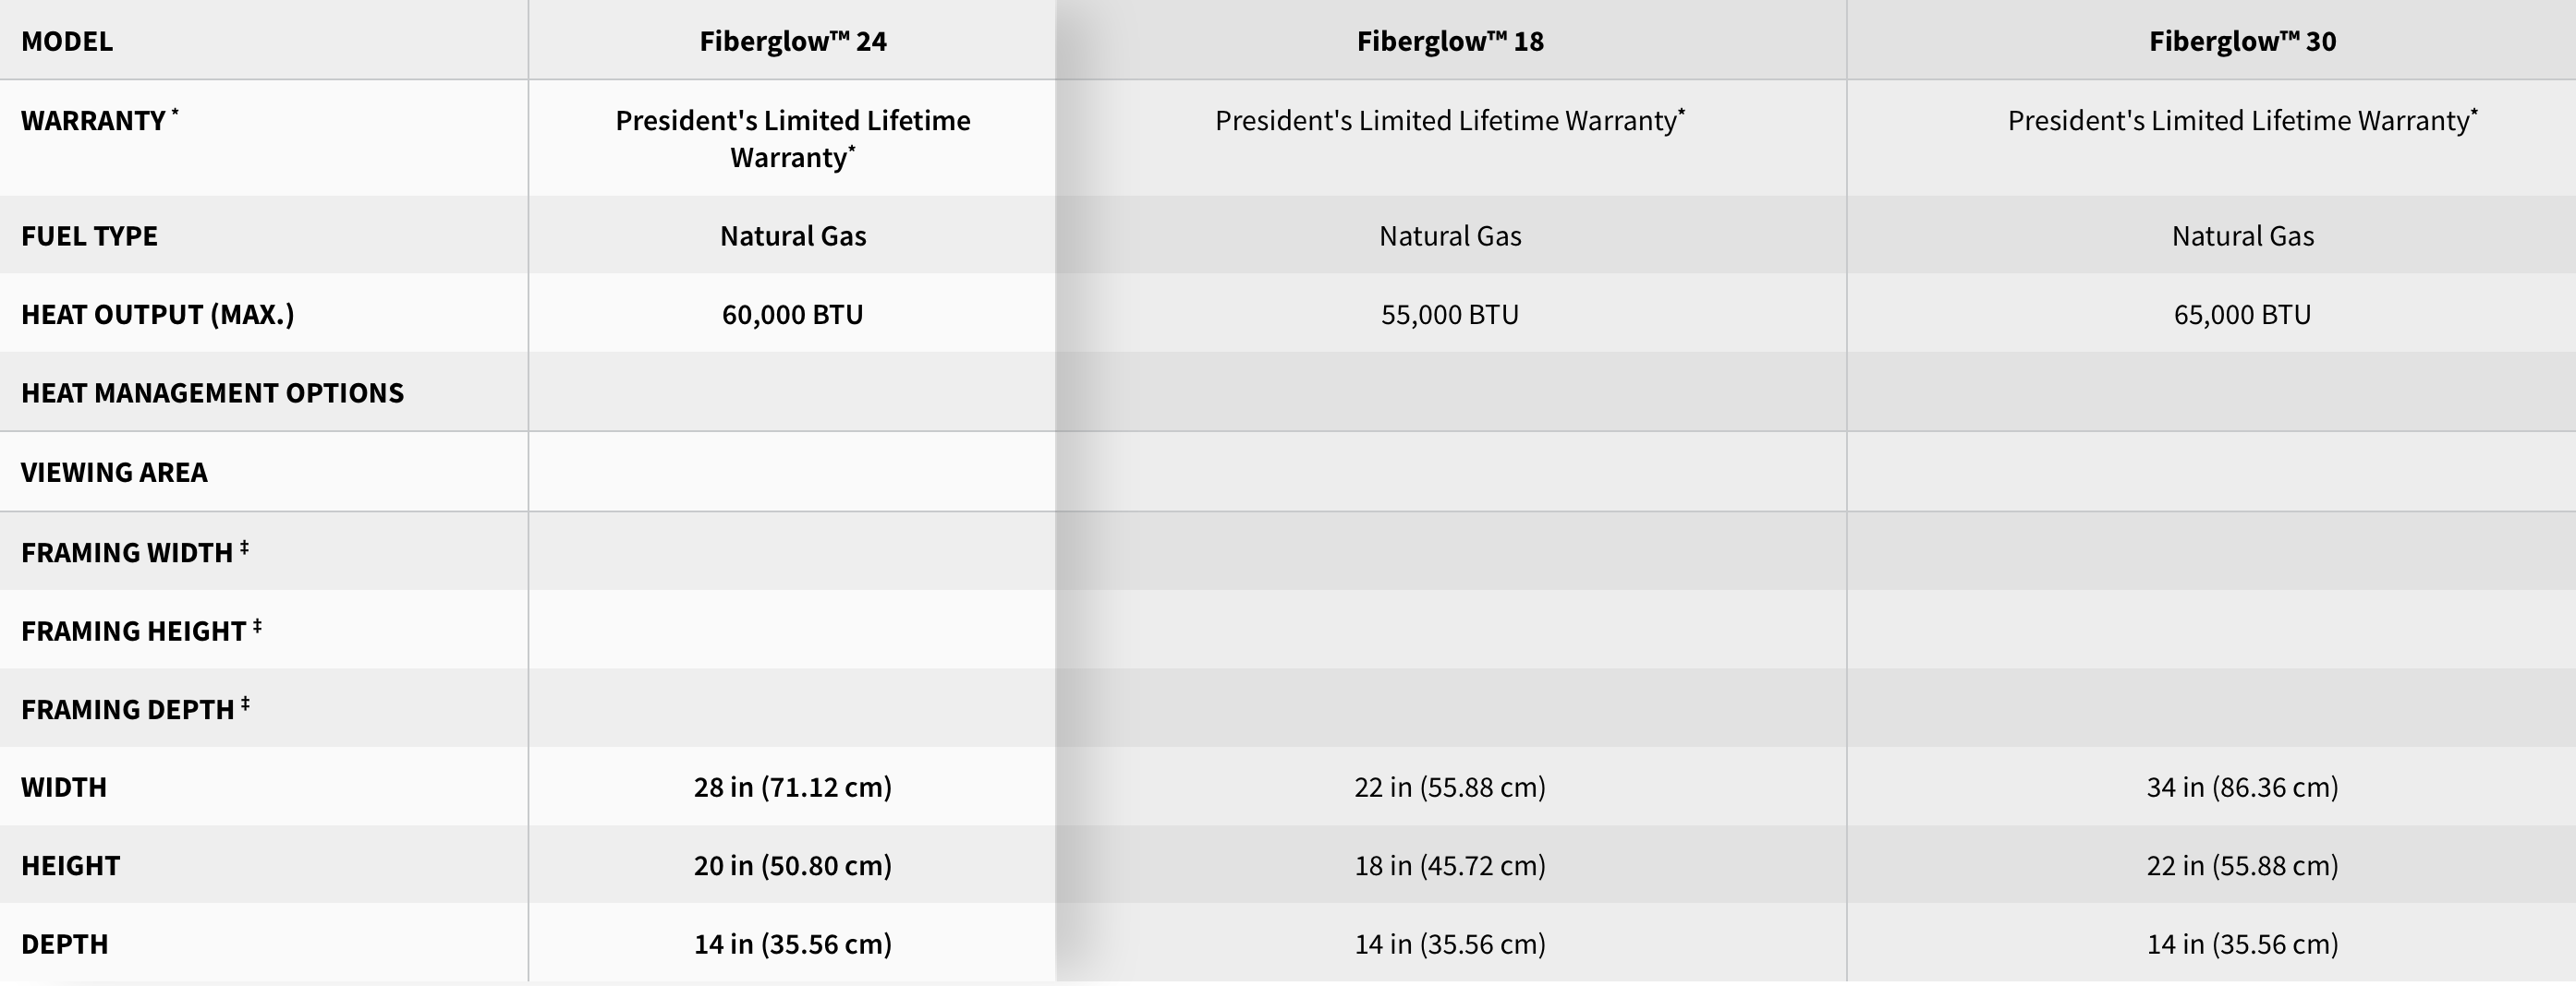Select 18 in (45.72 cm) height value
Viewport: 2576px width, 986px height.
pos(1450,865)
